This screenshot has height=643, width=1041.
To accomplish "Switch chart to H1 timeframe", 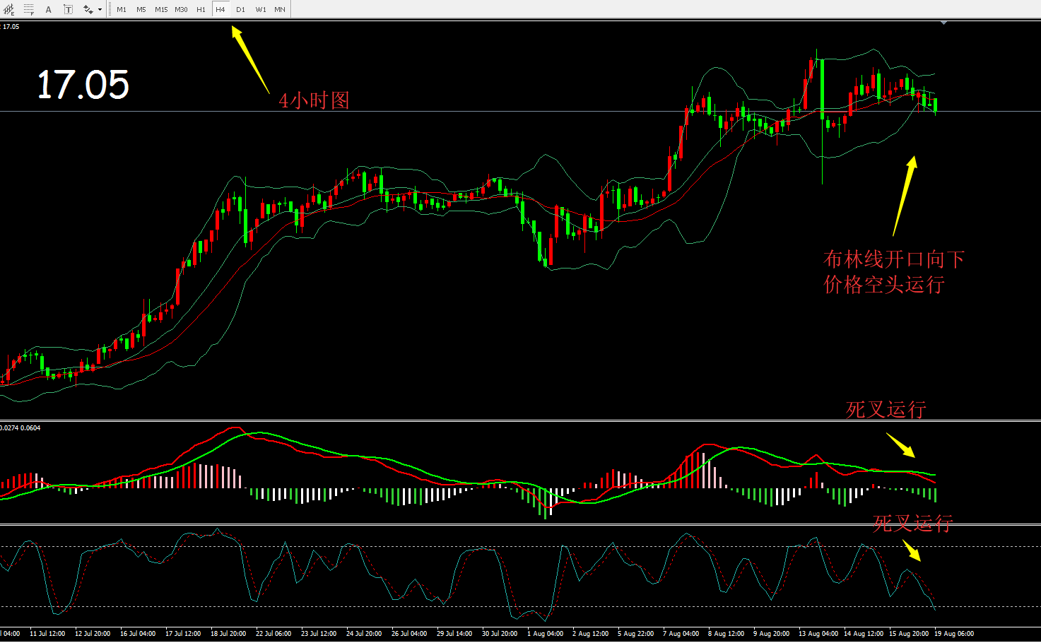I will click(201, 9).
